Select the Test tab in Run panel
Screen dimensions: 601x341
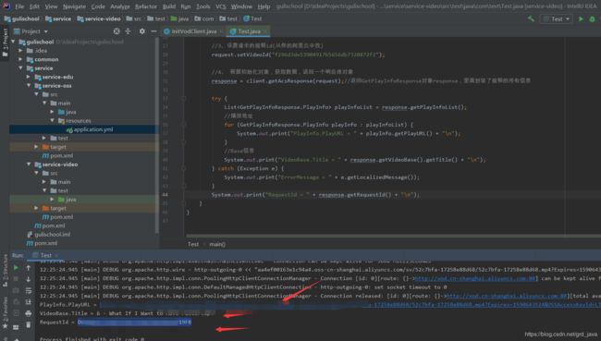pos(46,255)
